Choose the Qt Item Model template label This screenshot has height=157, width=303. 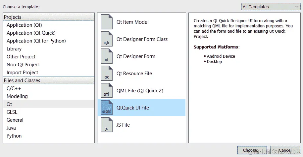pyautogui.click(x=132, y=22)
